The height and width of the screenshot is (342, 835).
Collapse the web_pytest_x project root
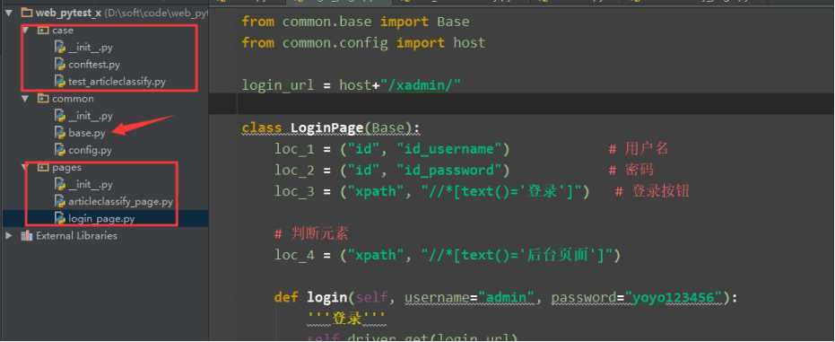[9, 13]
